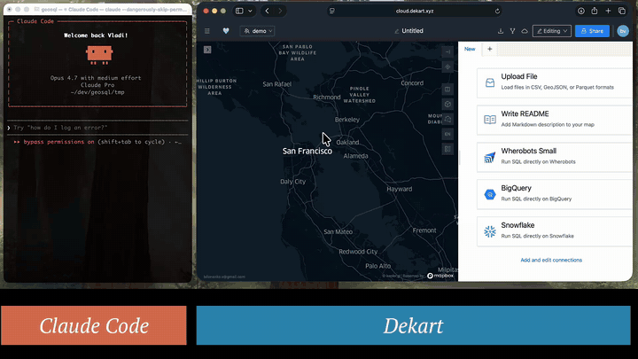Viewport: 638px width, 359px height.
Task: Click the blue Share button
Action: point(592,31)
